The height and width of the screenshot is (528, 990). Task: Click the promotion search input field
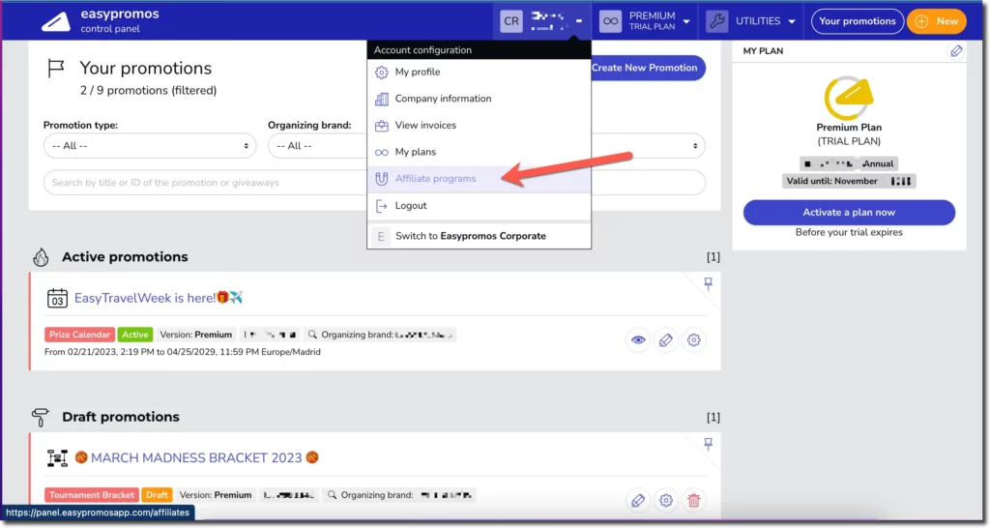(x=206, y=183)
